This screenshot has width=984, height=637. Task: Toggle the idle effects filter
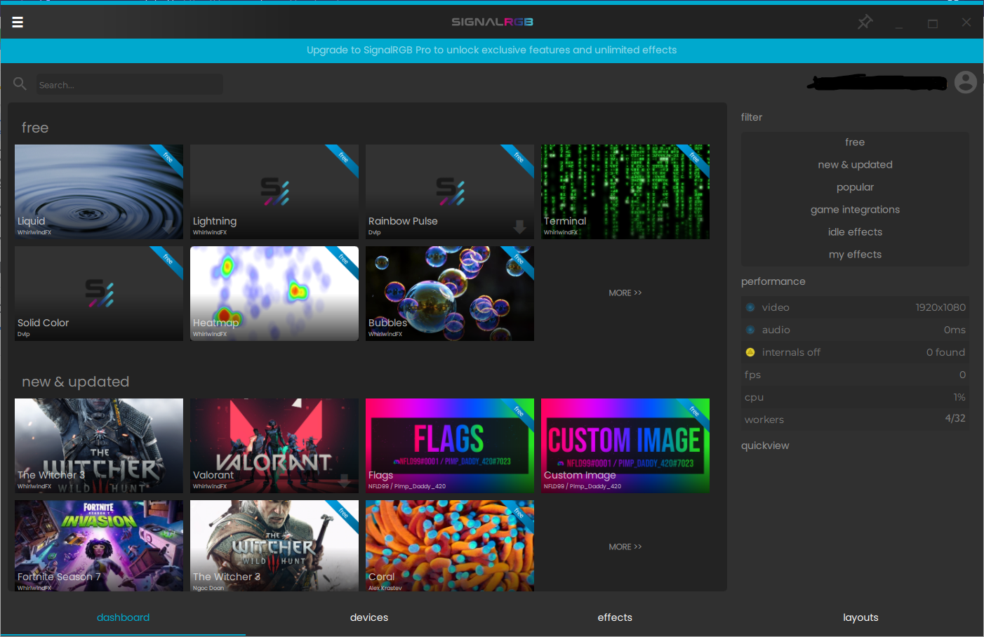855,232
